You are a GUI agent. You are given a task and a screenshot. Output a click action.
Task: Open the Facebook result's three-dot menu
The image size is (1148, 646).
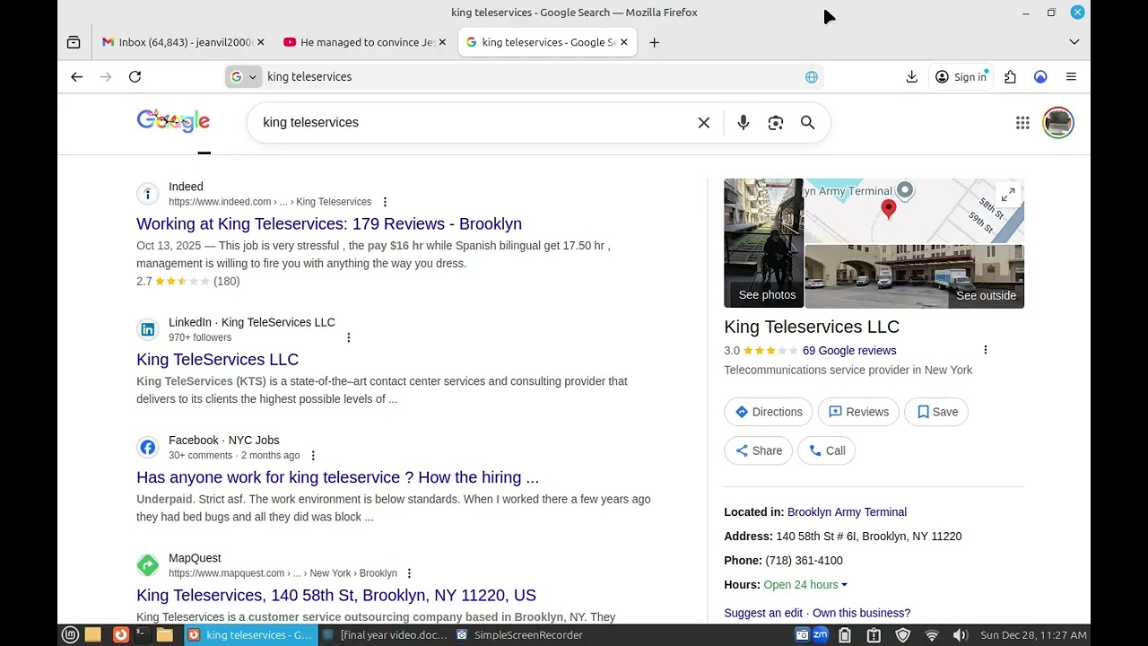pos(313,456)
